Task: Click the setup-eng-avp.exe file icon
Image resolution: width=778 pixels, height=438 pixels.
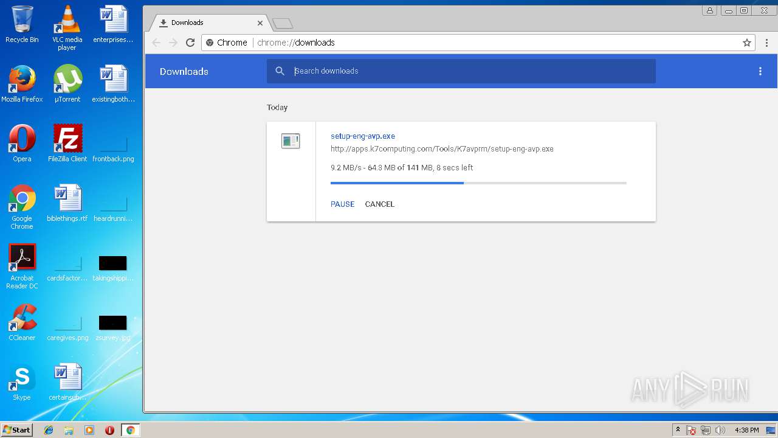Action: point(291,141)
